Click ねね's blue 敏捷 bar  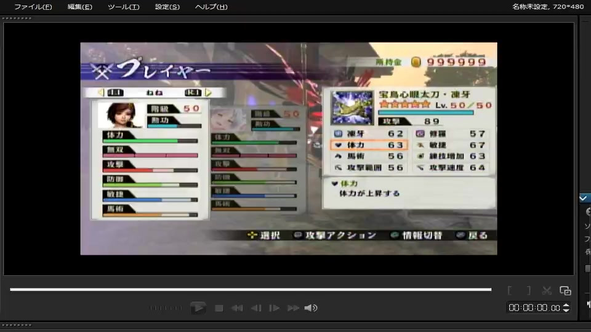click(x=150, y=200)
